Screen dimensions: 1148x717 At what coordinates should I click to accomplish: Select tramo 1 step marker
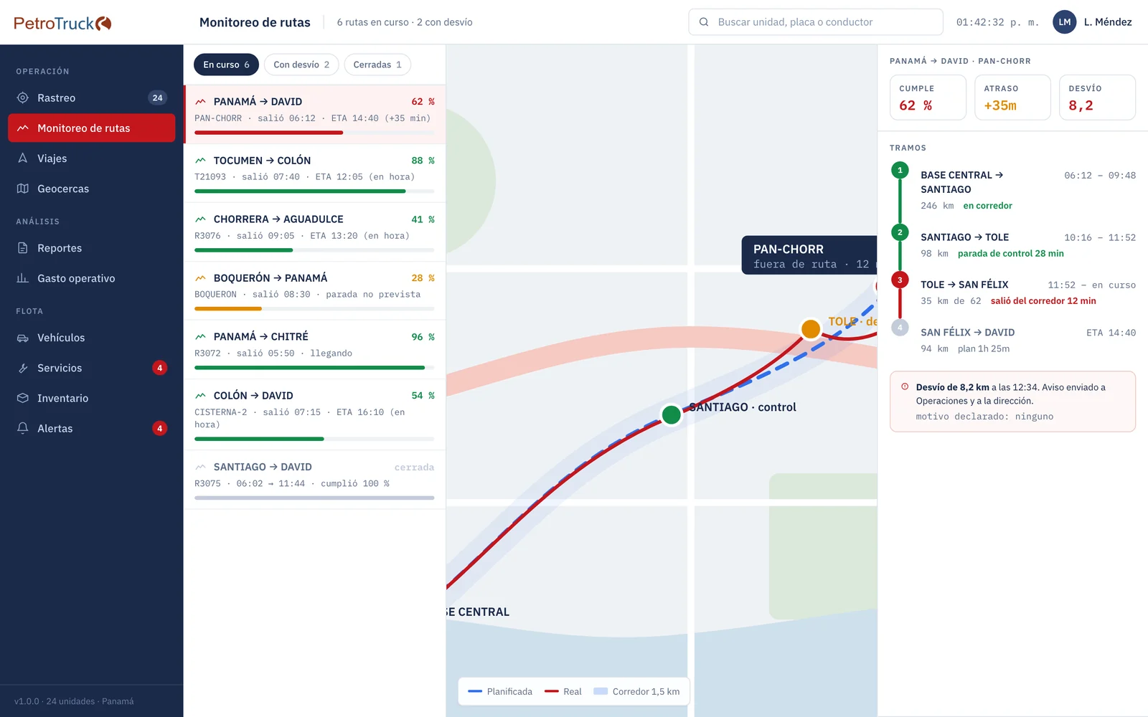pyautogui.click(x=900, y=170)
